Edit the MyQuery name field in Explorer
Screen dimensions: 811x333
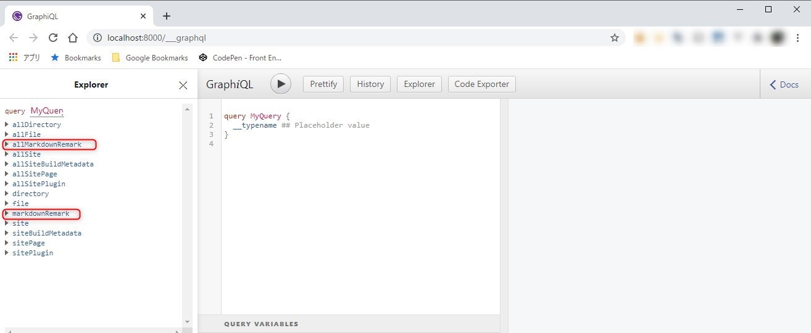tap(47, 111)
